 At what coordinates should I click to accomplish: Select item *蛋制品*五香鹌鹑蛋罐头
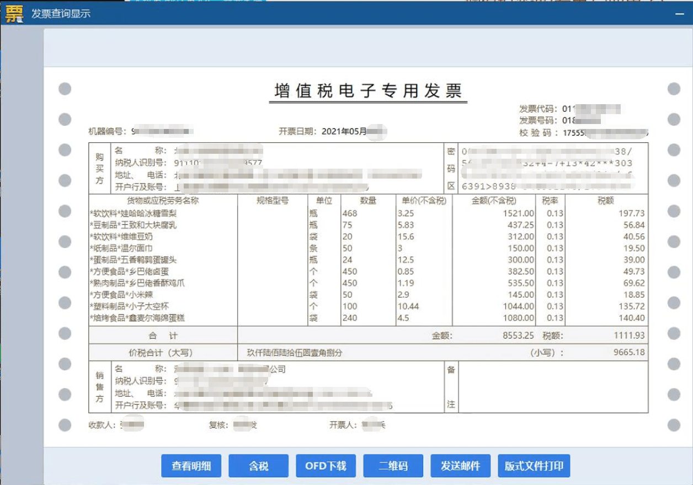coord(133,260)
